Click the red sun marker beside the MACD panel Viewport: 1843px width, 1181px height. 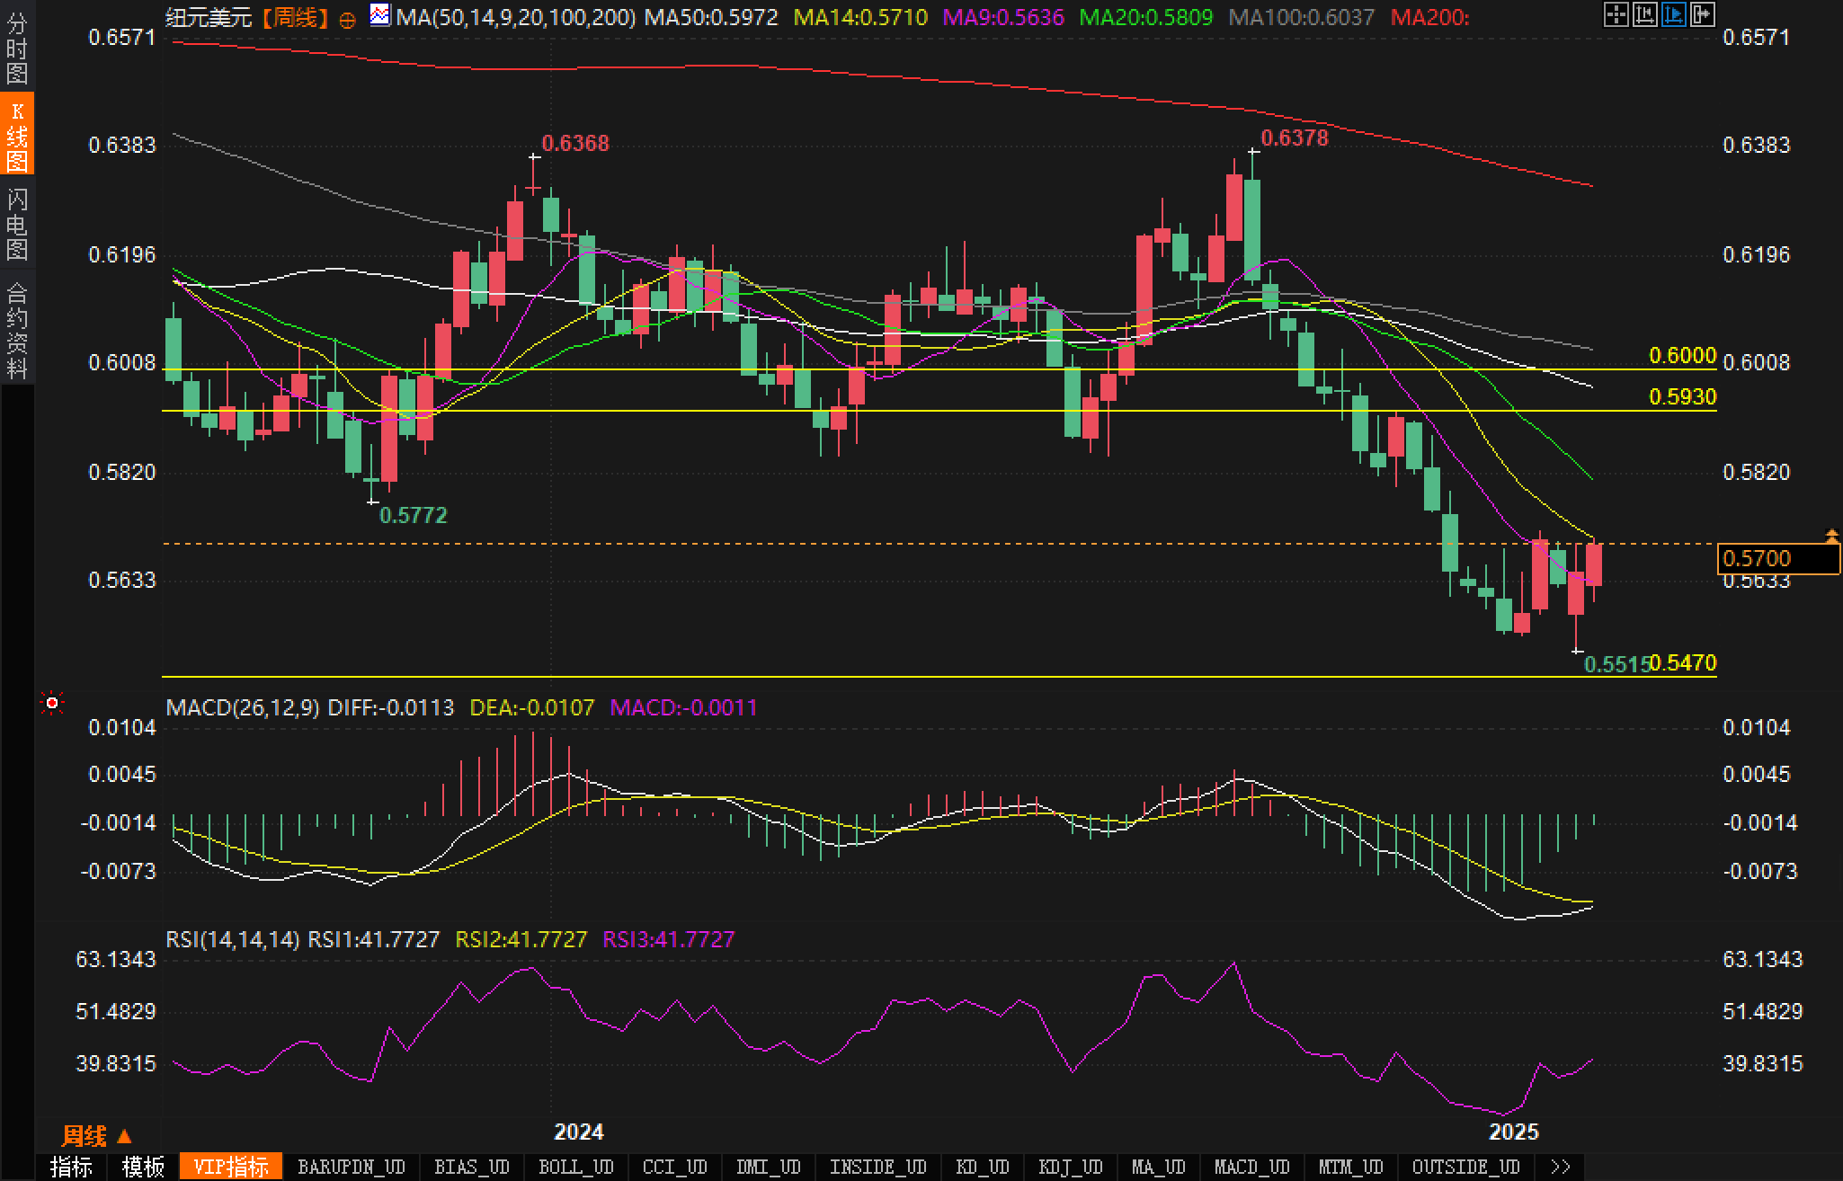pos(52,703)
